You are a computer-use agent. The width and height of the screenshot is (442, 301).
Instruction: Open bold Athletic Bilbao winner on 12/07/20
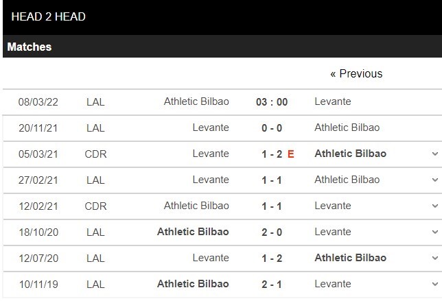click(350, 258)
